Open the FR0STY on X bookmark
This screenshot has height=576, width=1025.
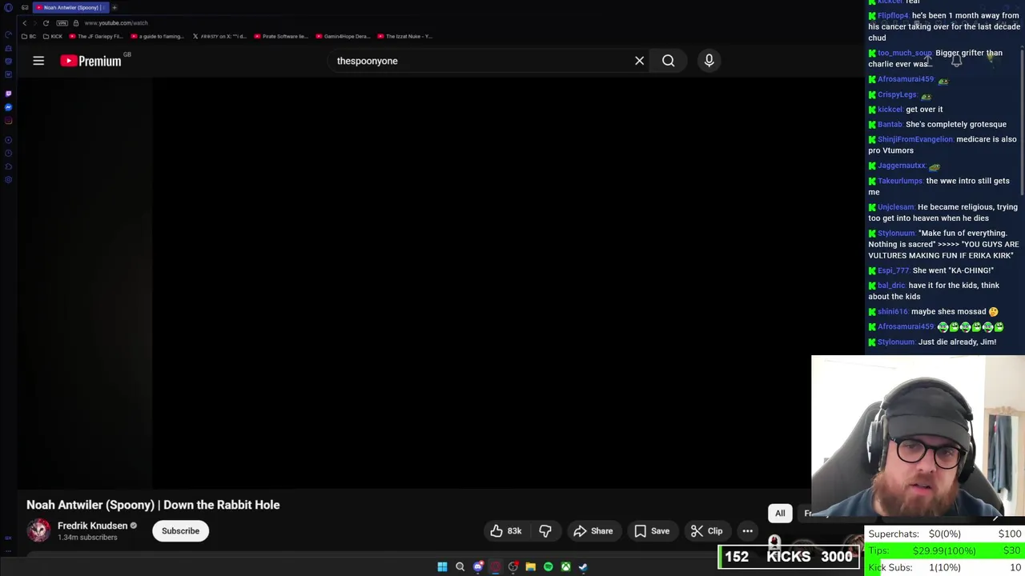click(219, 36)
